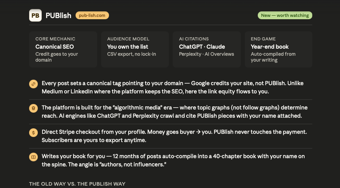Click 'AI CITATIONS' label
Image resolution: width=340 pixels, height=188 pixels.
click(194, 39)
